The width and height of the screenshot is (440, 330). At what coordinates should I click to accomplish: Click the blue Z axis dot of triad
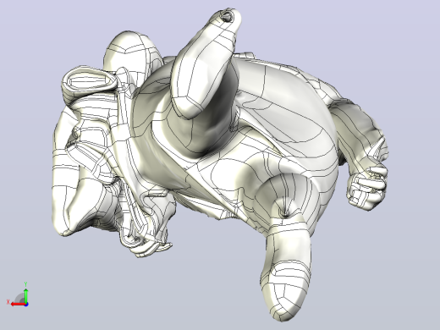[x=26, y=305]
